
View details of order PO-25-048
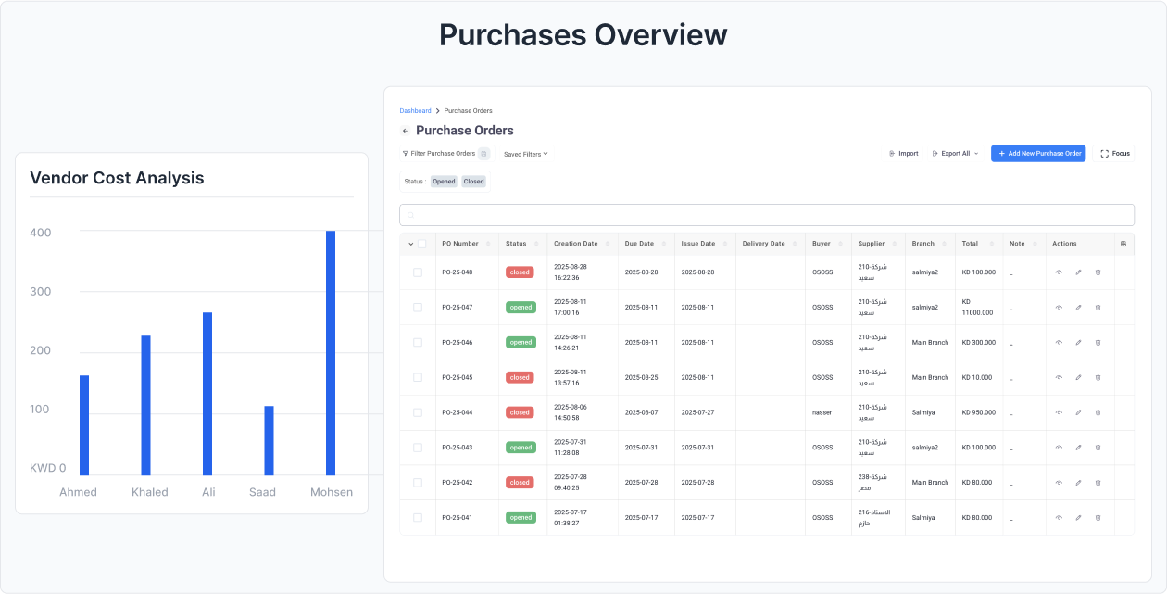(x=1059, y=272)
